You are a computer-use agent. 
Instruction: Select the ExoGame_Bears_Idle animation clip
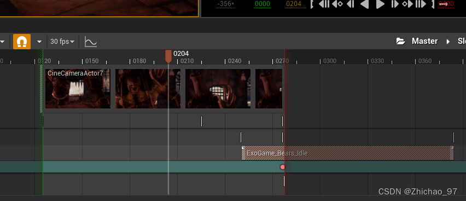(x=347, y=153)
